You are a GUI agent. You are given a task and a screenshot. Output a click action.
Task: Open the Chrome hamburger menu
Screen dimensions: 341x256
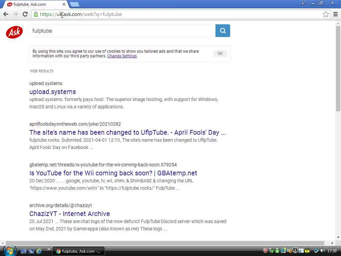[335, 14]
